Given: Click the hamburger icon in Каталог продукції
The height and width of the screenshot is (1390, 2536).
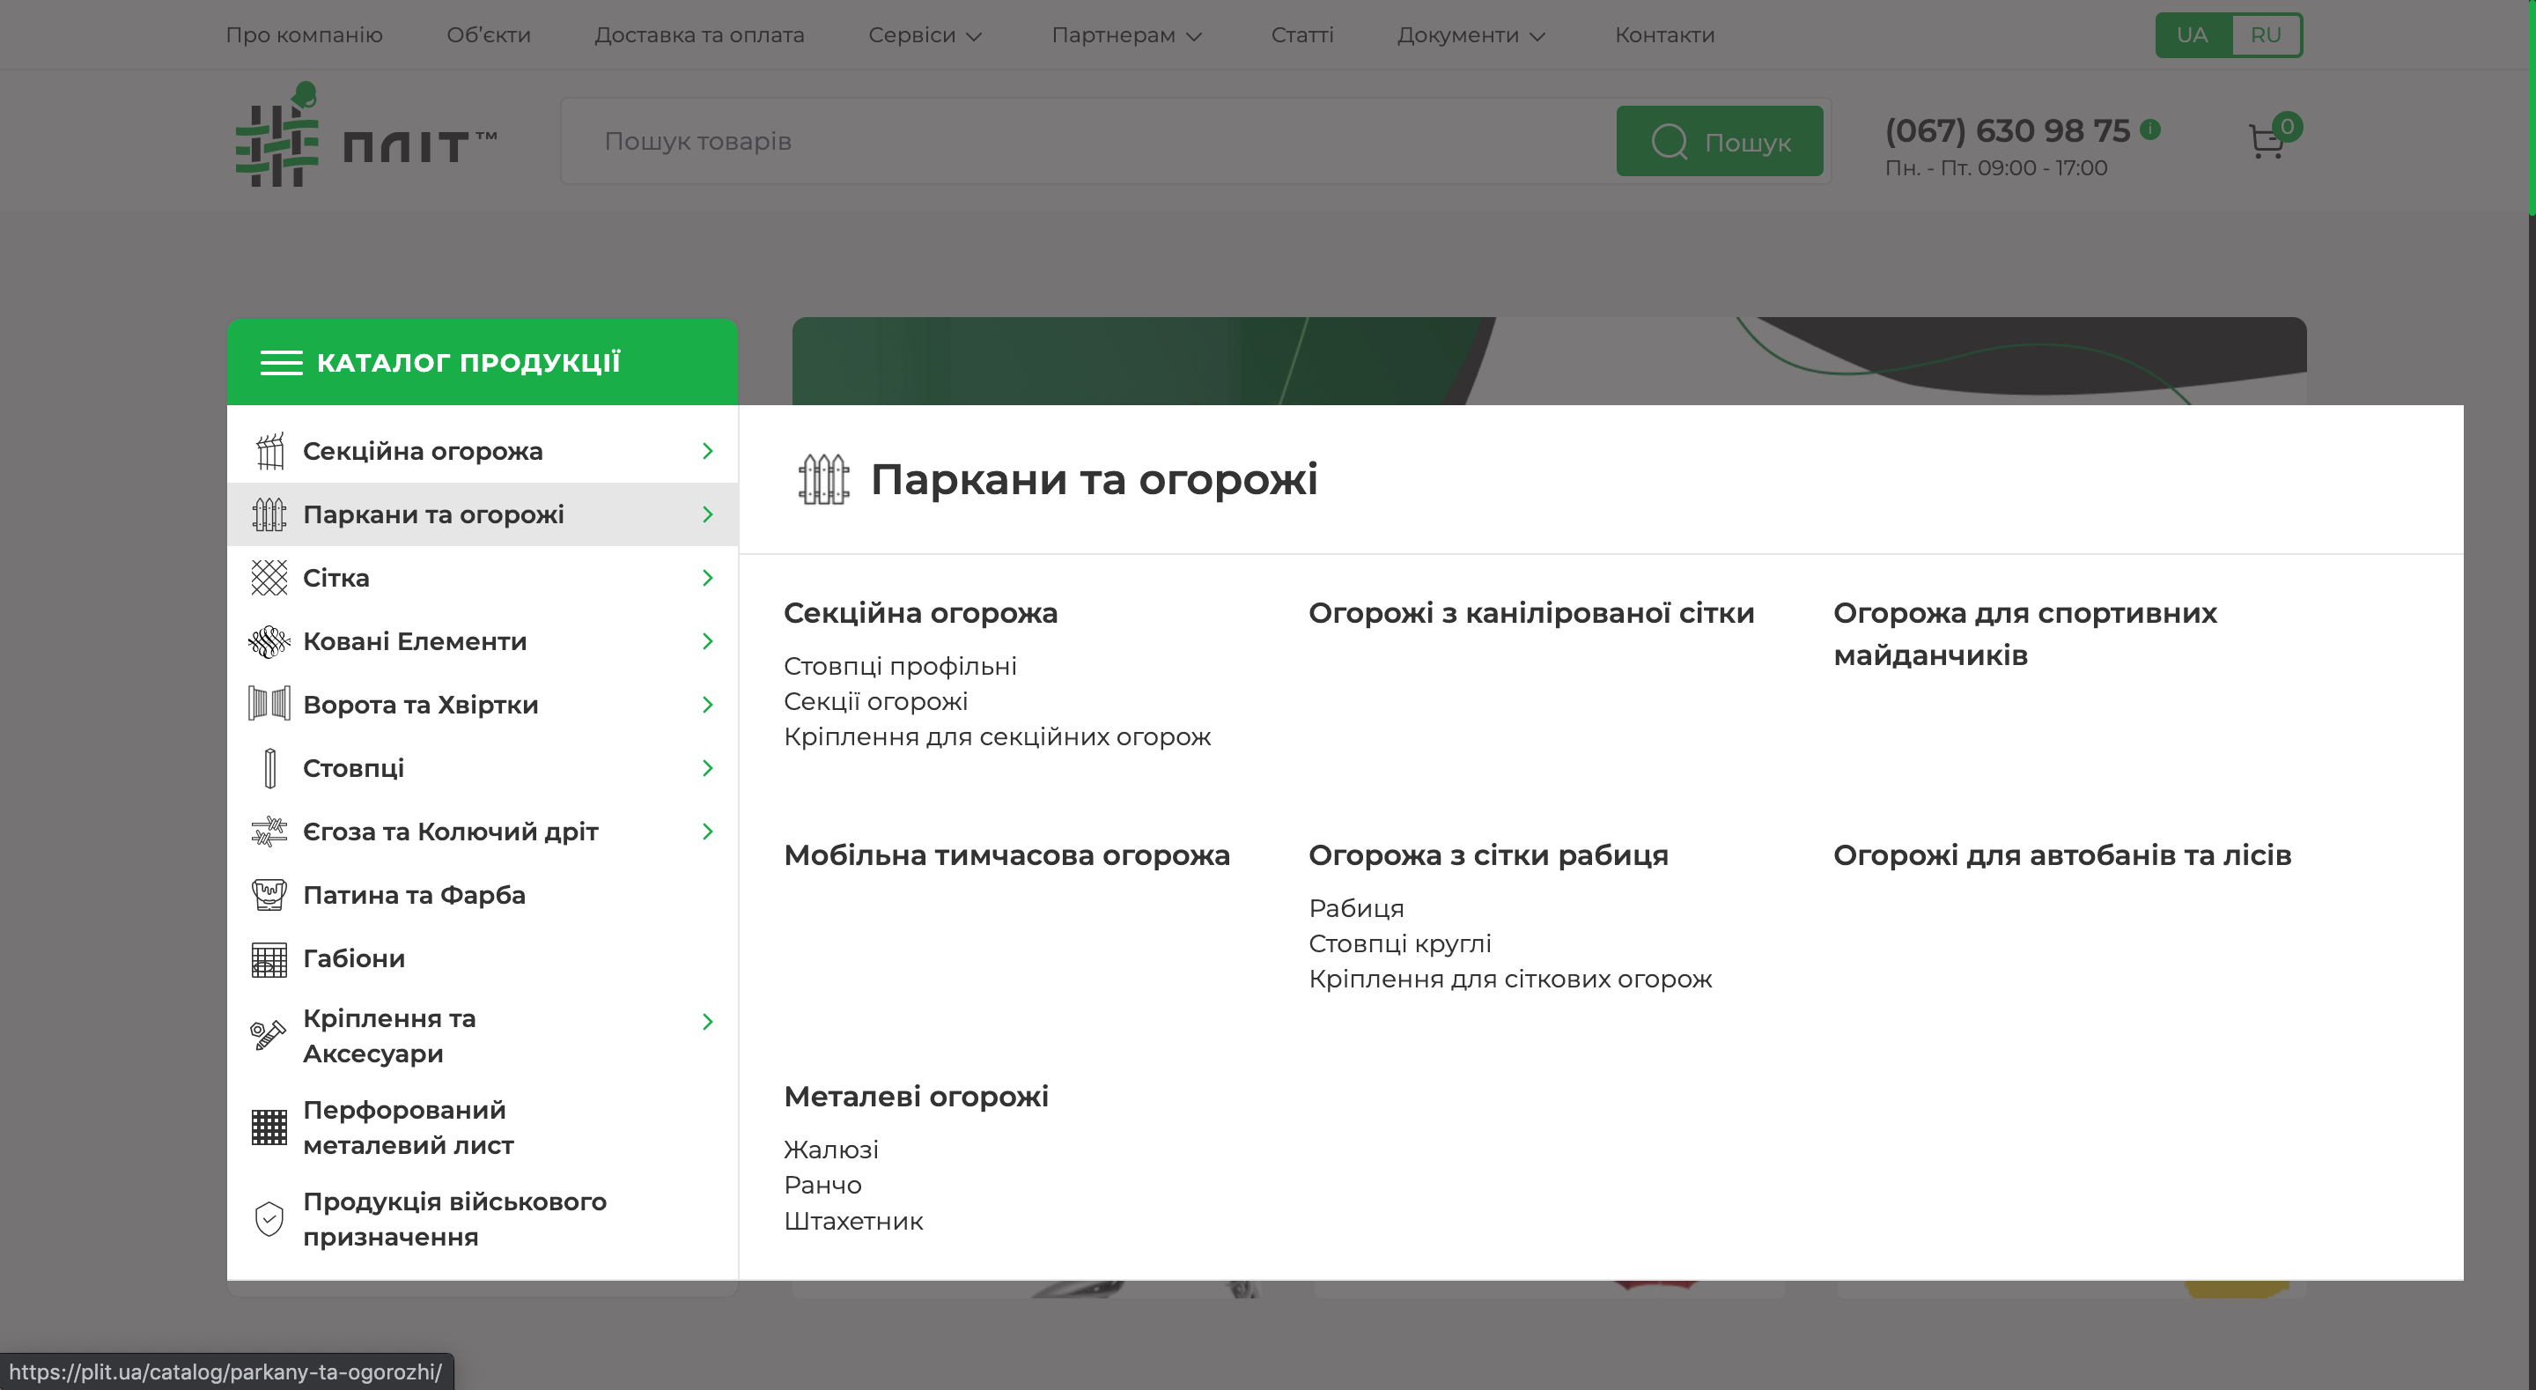Looking at the screenshot, I should point(281,363).
